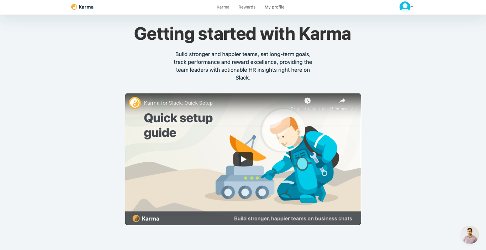Viewport: 486px width, 250px height.
Task: Click the Quick setup guide text in video
Action: 178,125
